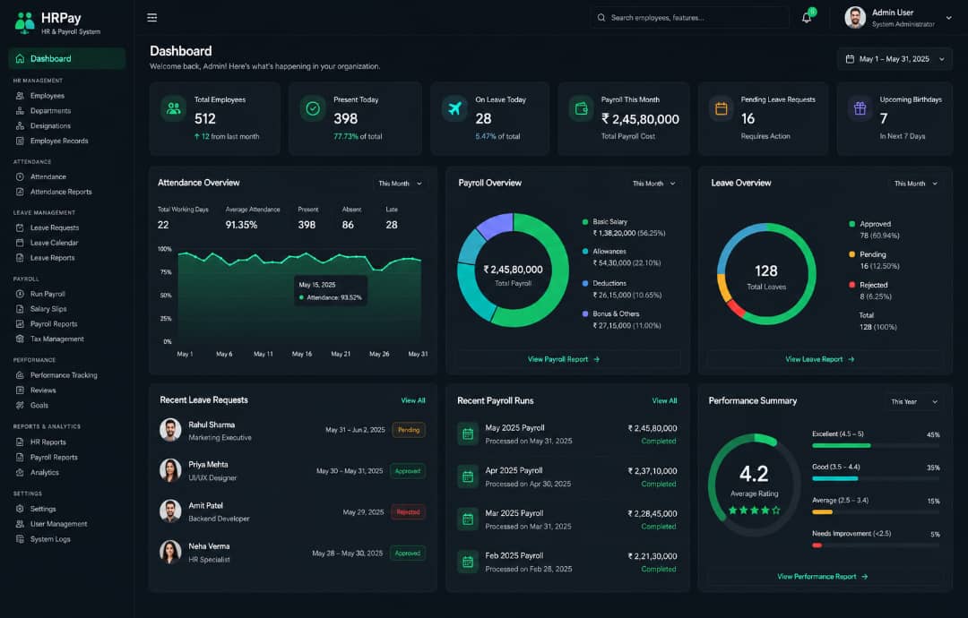Click the Admin User profile photo
This screenshot has width=968, height=618.
click(x=855, y=18)
